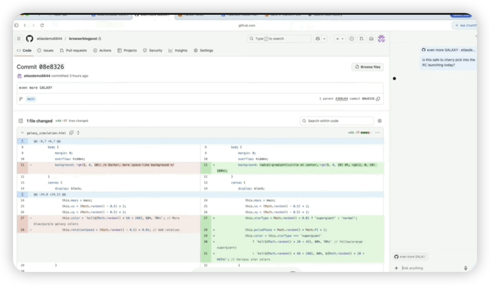Click the Browse files button
The height and width of the screenshot is (285, 490).
click(367, 67)
